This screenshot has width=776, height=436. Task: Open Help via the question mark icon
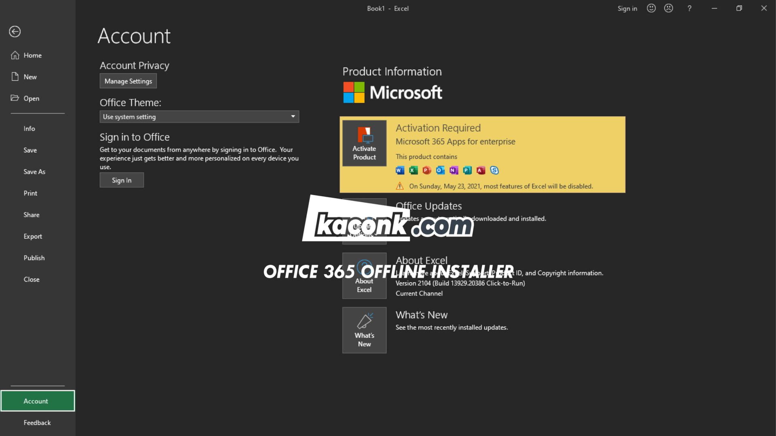coord(690,8)
